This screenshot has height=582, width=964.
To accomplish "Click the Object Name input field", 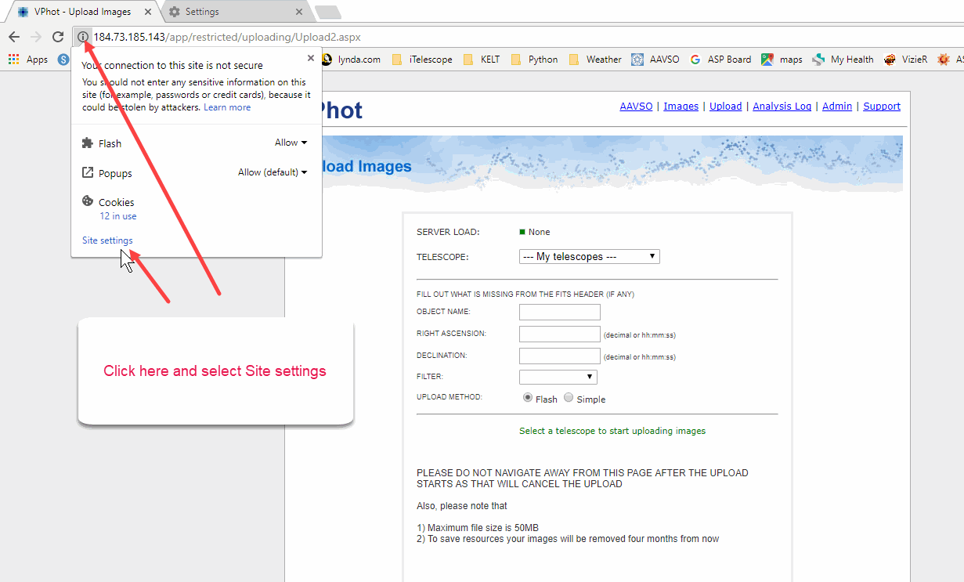I will point(559,313).
